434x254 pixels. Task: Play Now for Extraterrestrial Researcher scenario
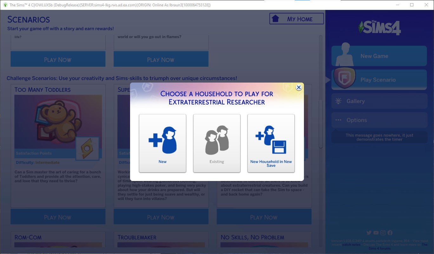click(x=264, y=217)
